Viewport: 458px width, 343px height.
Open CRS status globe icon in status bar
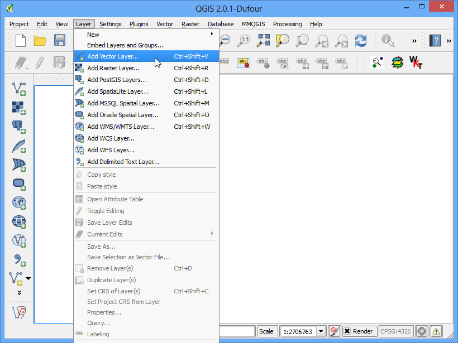422,331
